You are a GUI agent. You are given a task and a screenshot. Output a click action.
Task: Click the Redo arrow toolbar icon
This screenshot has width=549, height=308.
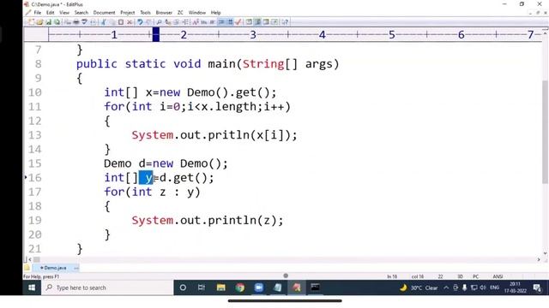[148, 22]
